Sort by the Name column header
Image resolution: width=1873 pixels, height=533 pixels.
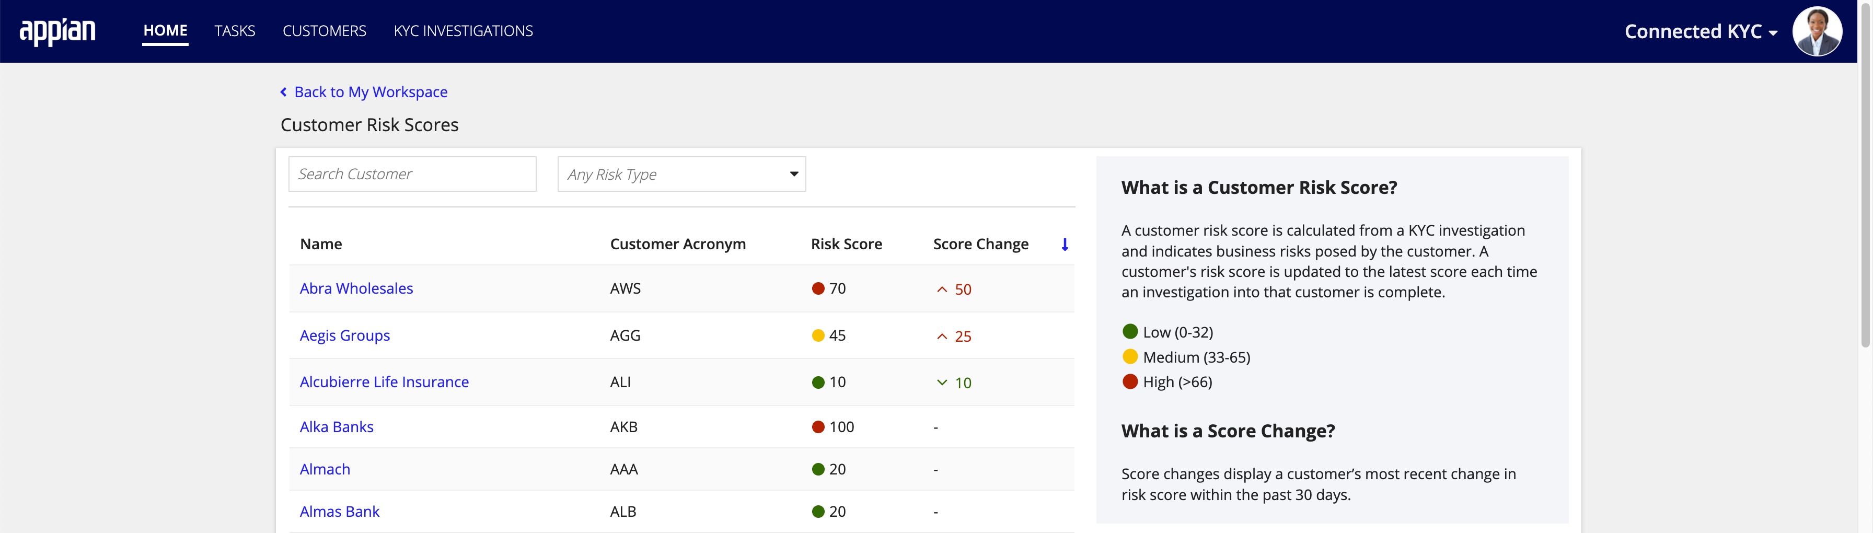321,245
